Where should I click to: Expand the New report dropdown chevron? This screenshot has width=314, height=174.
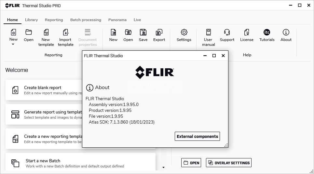coord(13,44)
